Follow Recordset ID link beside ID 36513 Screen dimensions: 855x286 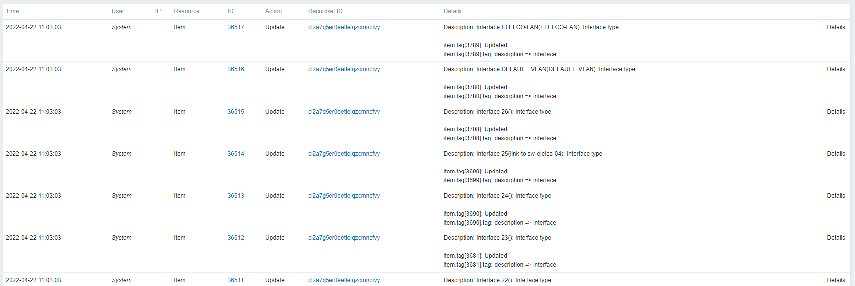(344, 196)
